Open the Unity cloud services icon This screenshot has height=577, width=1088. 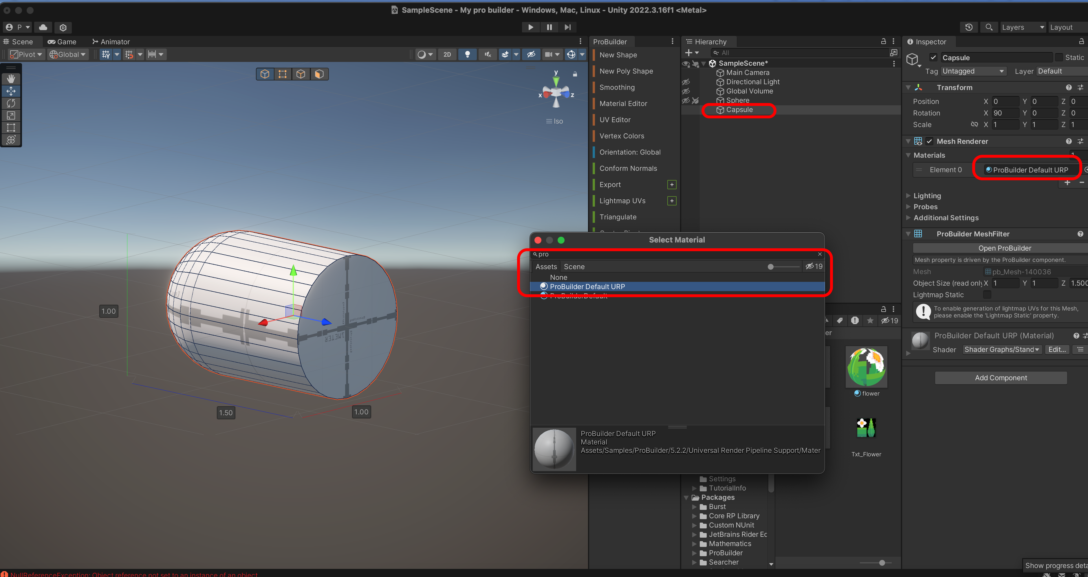point(43,27)
